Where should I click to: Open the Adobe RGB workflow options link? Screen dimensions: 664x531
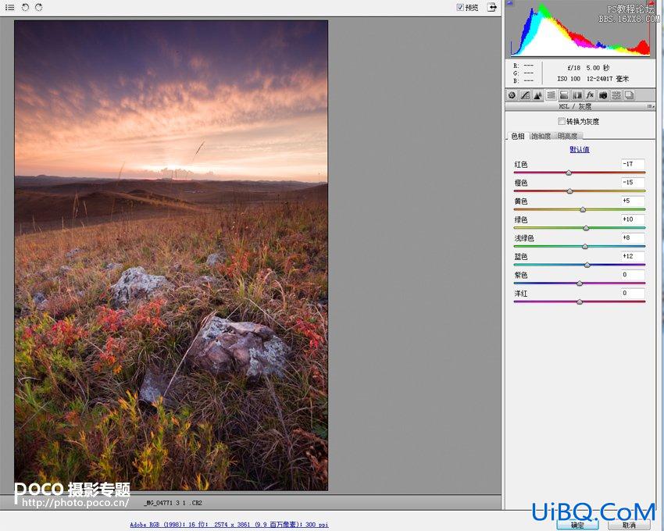229,525
